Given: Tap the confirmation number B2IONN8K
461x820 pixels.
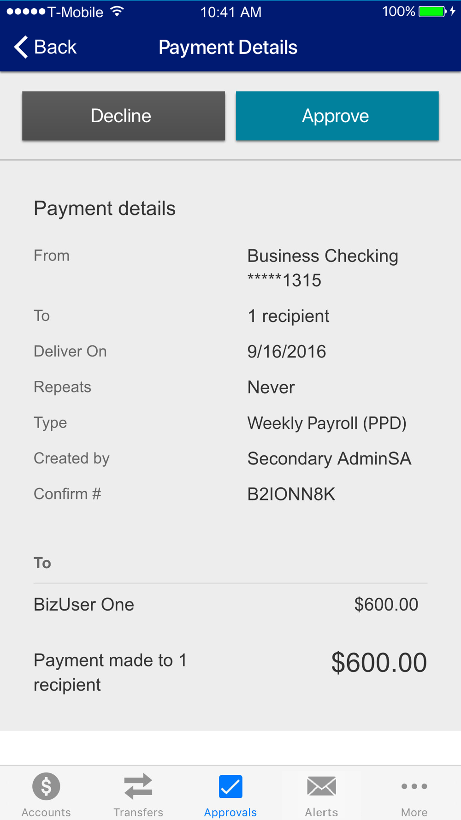Looking at the screenshot, I should (291, 494).
